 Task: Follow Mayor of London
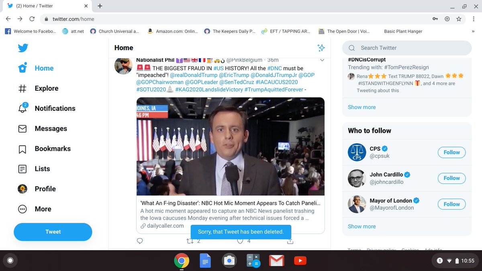[451, 204]
